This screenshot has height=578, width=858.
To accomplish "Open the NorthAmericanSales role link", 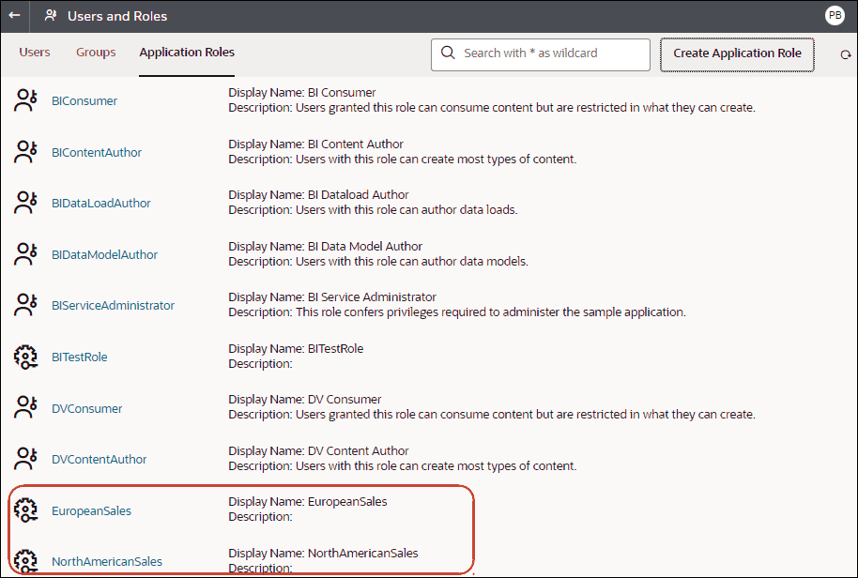I will [107, 561].
